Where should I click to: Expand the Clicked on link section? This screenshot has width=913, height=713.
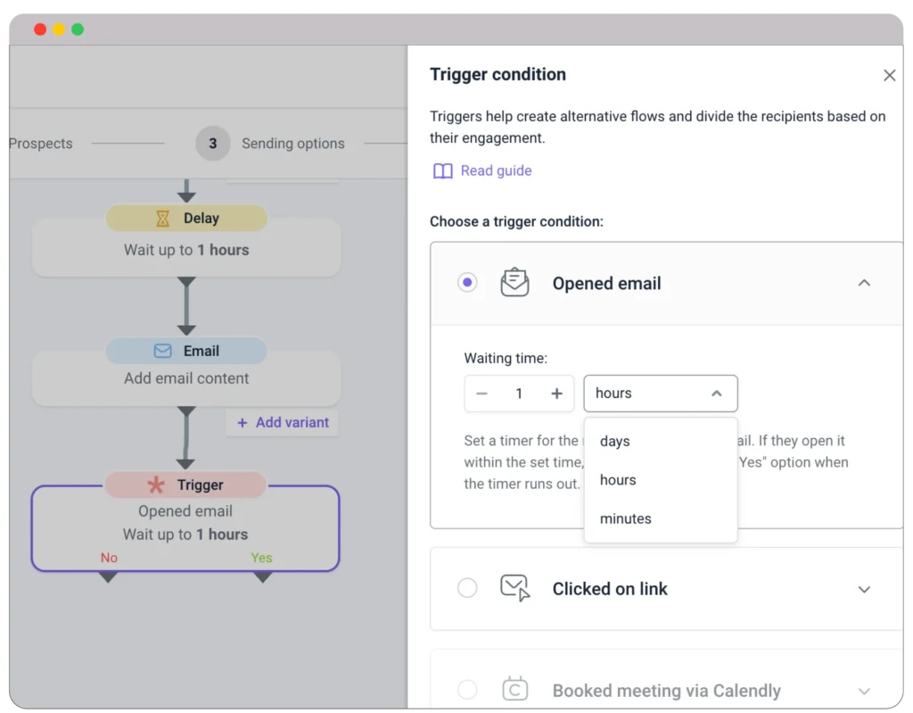(x=864, y=589)
